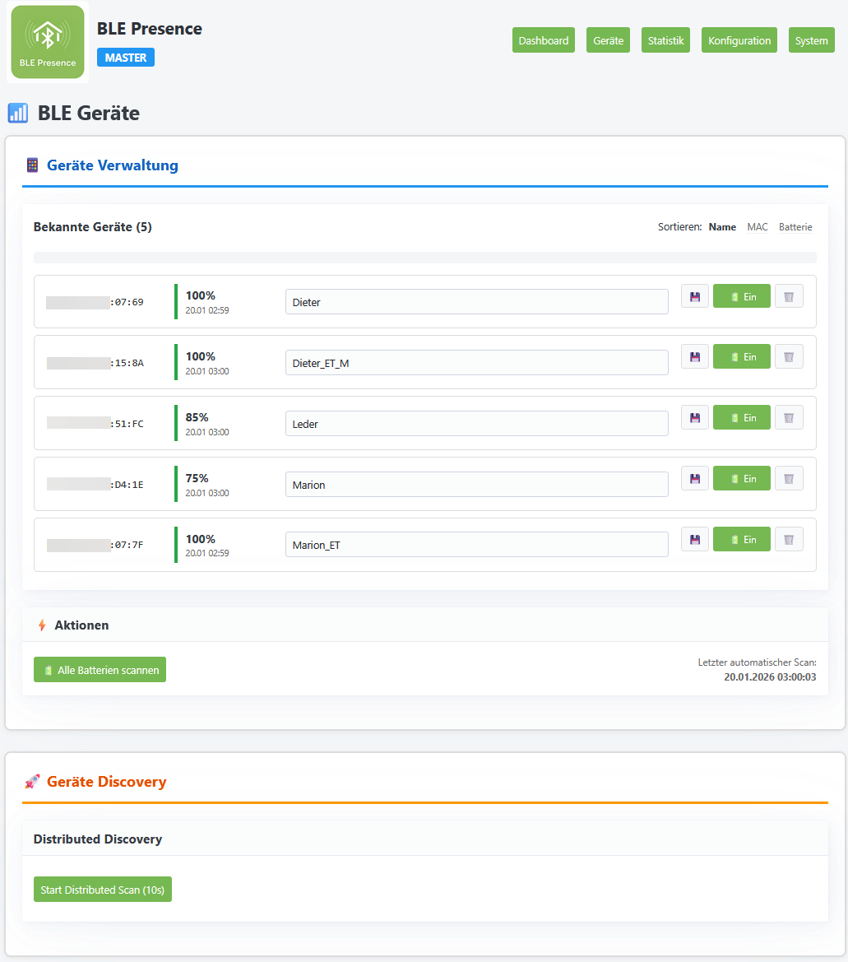
Task: Click the save icon for Dieter
Action: (x=695, y=296)
